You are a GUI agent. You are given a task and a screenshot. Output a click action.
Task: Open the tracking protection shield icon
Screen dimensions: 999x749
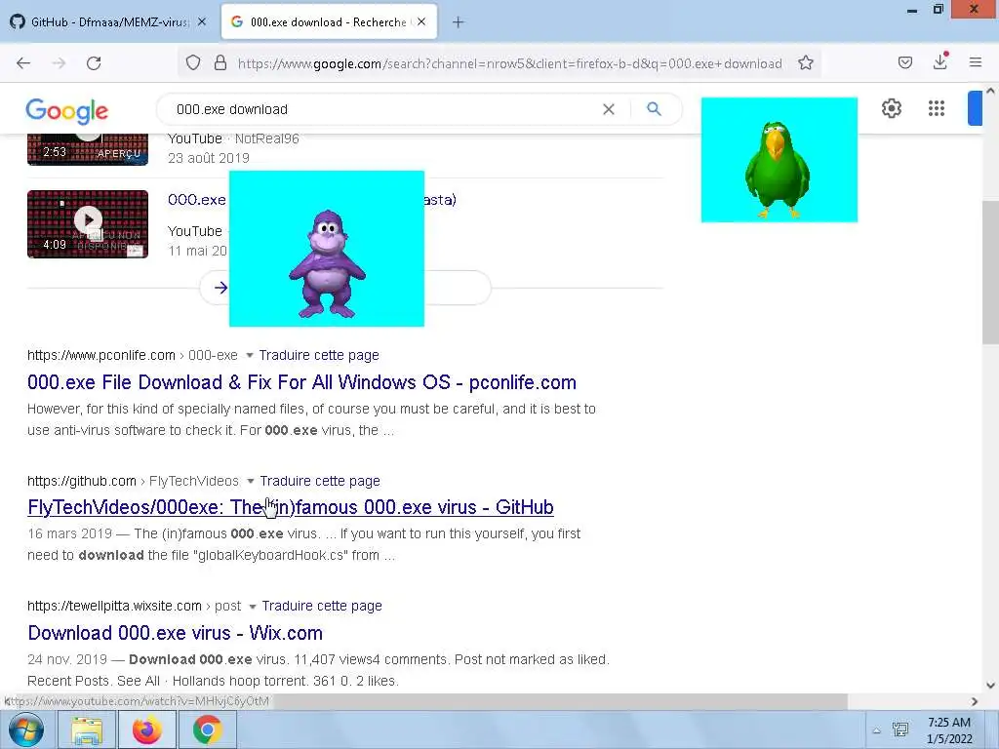click(193, 62)
